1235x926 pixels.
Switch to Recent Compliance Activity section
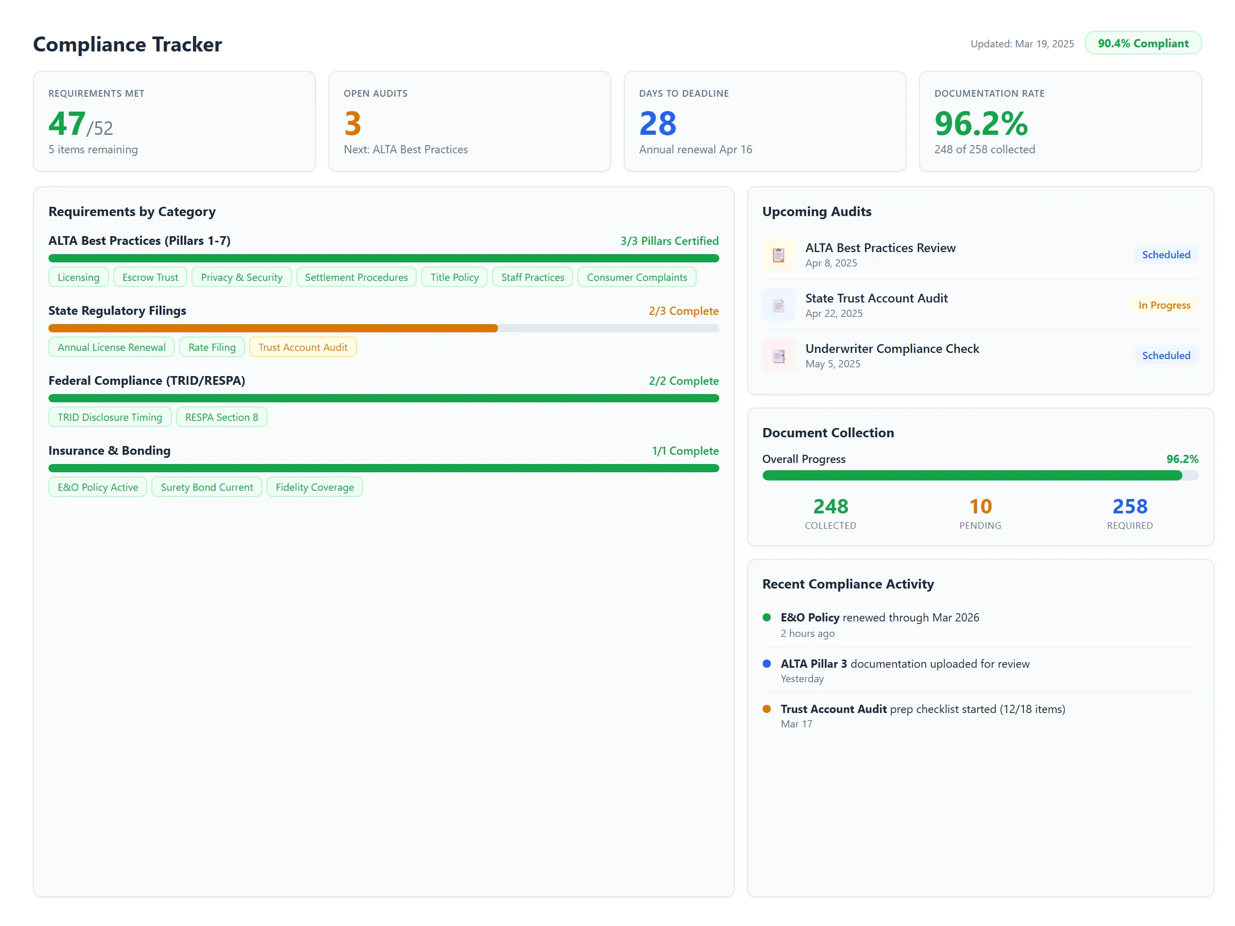pos(848,584)
